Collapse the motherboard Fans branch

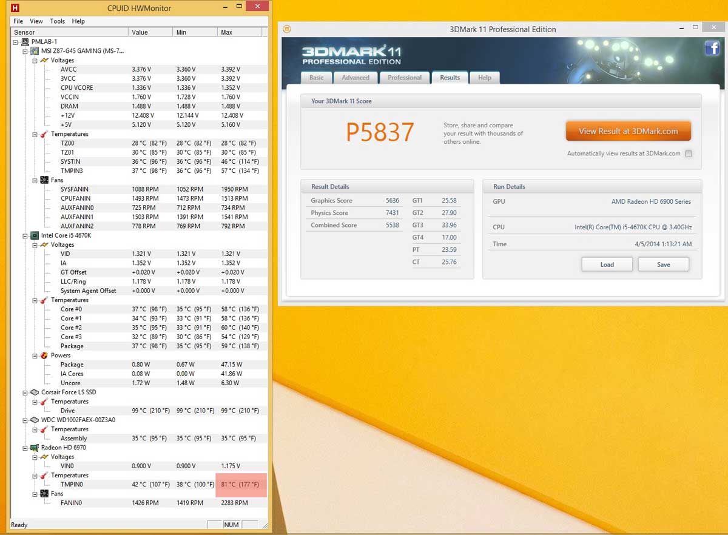35,180
